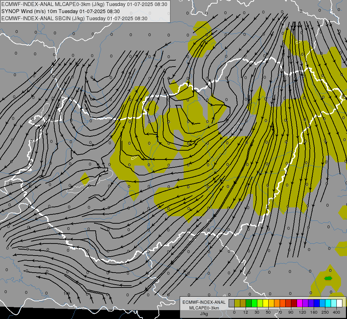Click the olive legend swatch
This screenshot has height=319, width=347.
pos(237,303)
